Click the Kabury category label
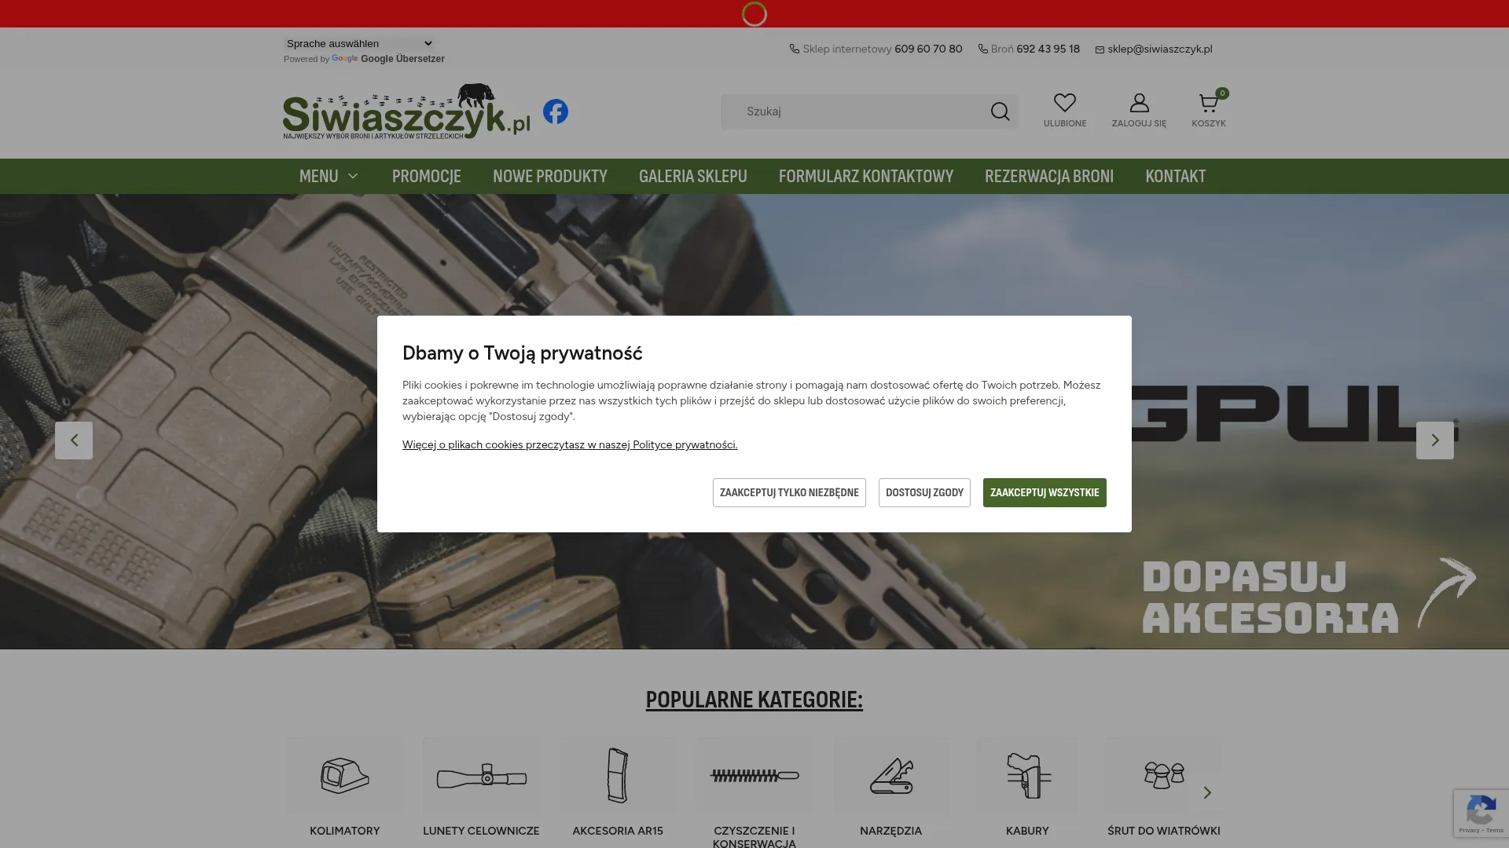This screenshot has width=1509, height=848. pos(1027,831)
